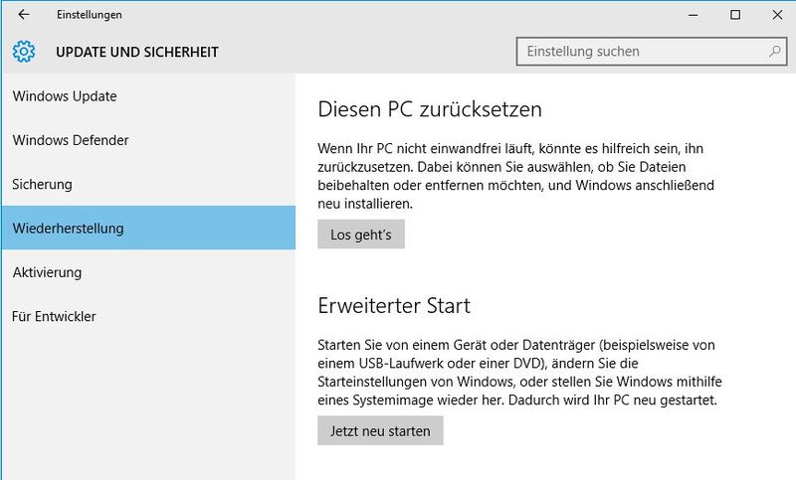The width and height of the screenshot is (796, 480).
Task: Select Sicherung in the sidebar
Action: tap(148, 185)
